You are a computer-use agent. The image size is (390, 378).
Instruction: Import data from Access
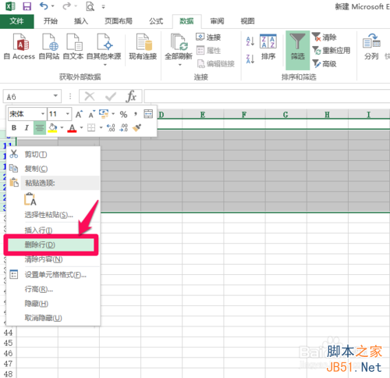click(x=19, y=47)
